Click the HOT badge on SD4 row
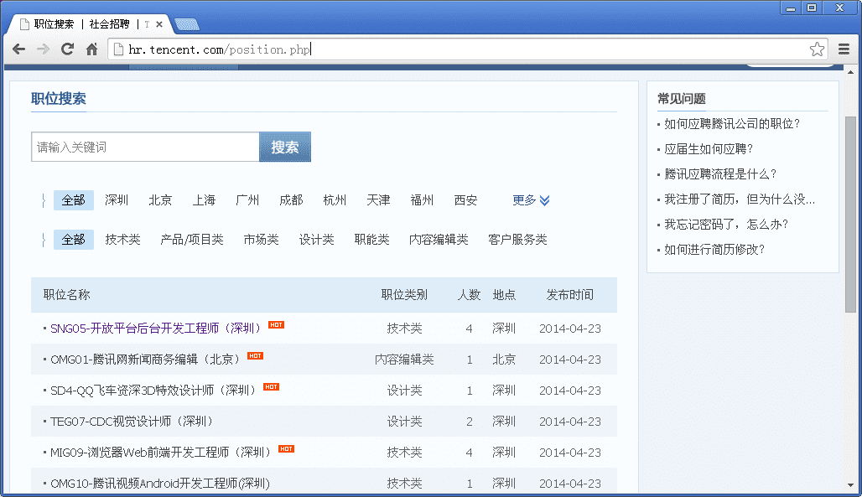The height and width of the screenshot is (497, 862). [271, 387]
